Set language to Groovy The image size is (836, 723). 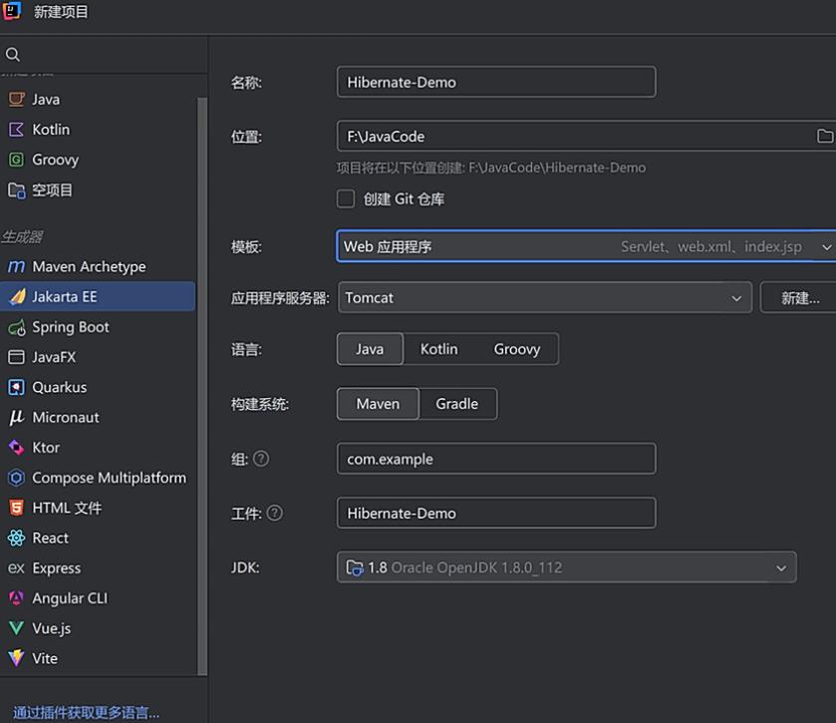click(516, 349)
